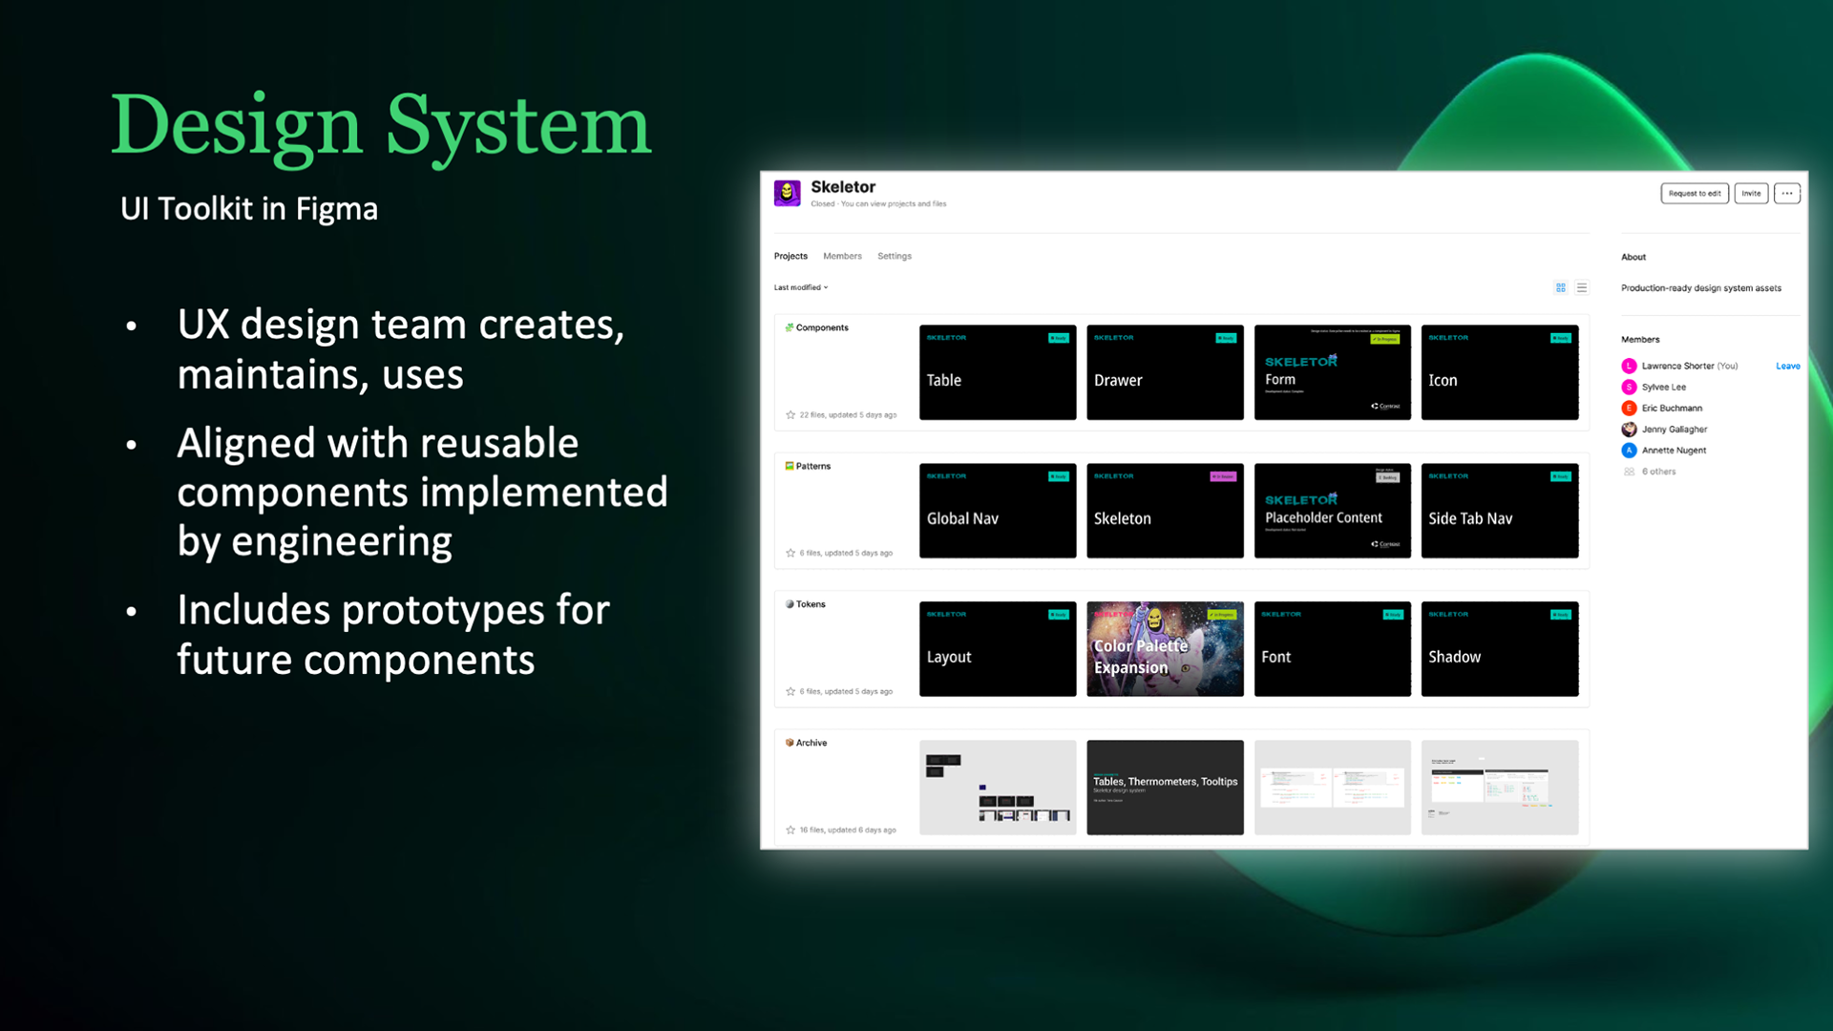Open the Color Palette Expansion file thumbnail
This screenshot has width=1833, height=1031.
pyautogui.click(x=1165, y=649)
